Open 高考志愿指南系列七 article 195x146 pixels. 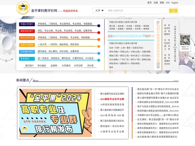coord(158,128)
